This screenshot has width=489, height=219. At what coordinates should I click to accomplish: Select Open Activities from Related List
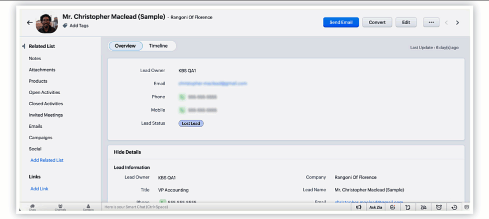pos(44,93)
